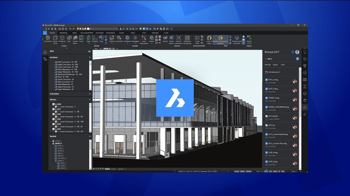Toggle ESNAP in the status bar
Image resolution: width=350 pixels, height=196 pixels.
[242, 171]
